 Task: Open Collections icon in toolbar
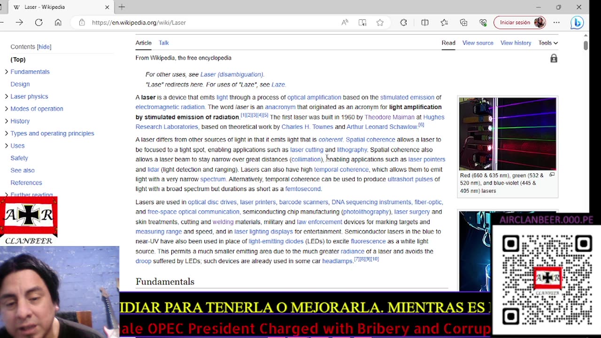[463, 23]
